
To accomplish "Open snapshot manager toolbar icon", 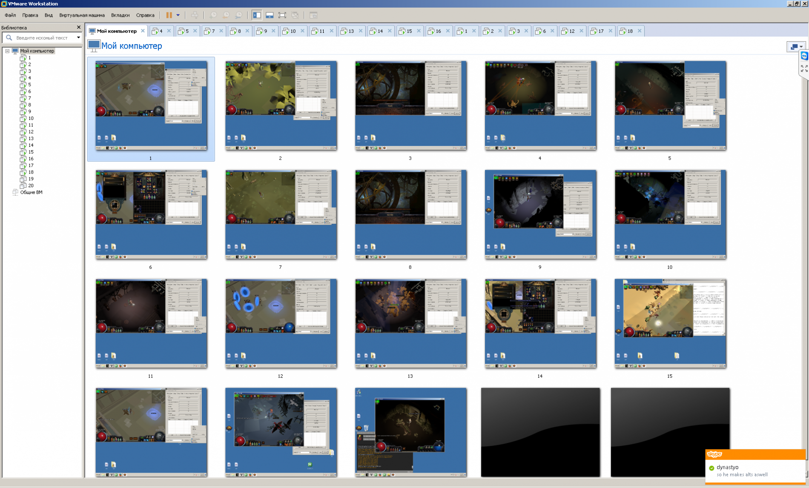I will point(239,15).
